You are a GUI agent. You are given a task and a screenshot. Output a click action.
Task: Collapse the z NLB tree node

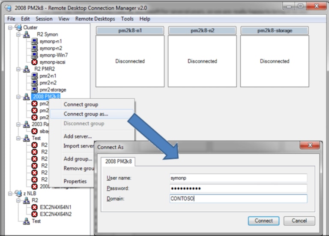pyautogui.click(x=10, y=194)
